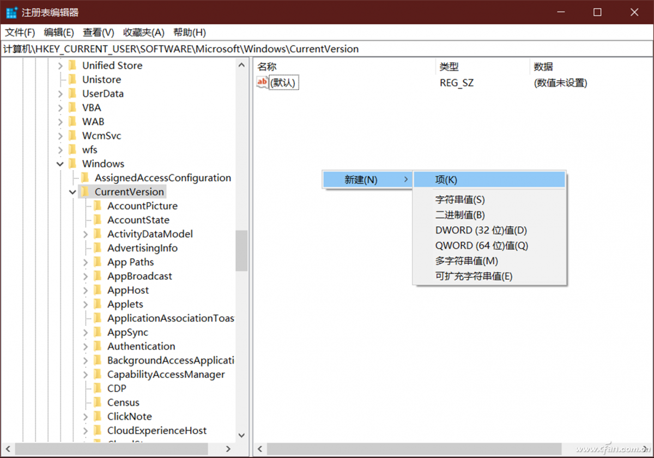Select the Unistore tree item
Image resolution: width=654 pixels, height=458 pixels.
(101, 80)
